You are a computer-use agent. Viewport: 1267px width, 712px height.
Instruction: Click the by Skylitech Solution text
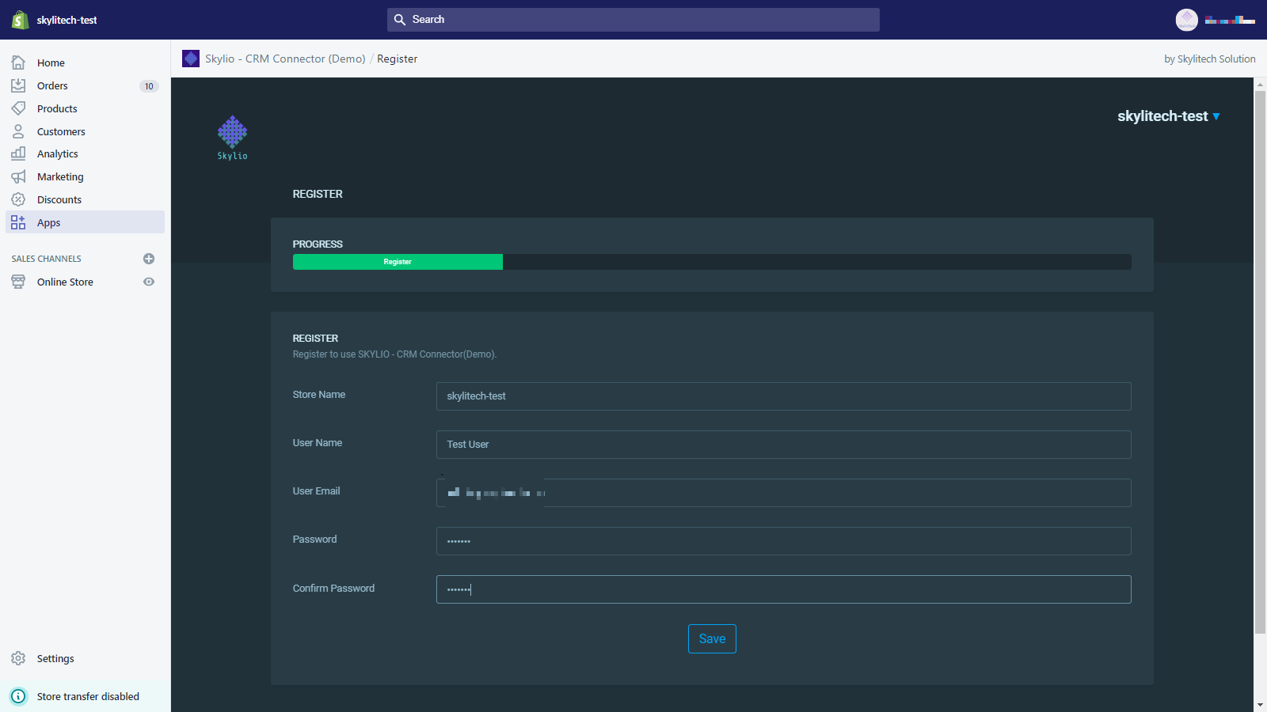click(1210, 59)
